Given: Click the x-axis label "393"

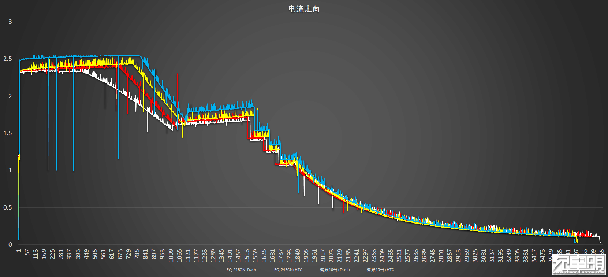Looking at the screenshot, I should [x=78, y=254].
